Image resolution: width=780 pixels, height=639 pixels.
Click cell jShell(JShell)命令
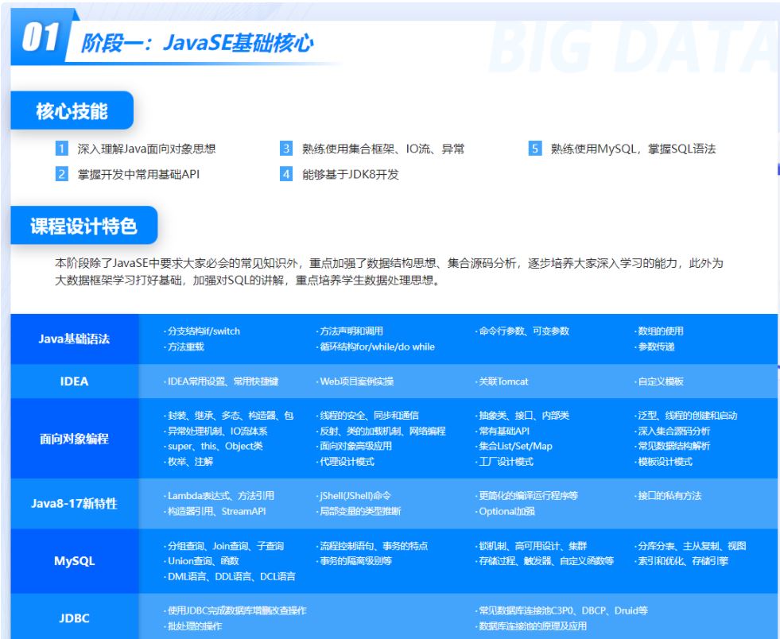(x=354, y=496)
